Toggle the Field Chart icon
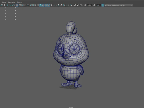Screen dimensions: 144x108 point(28,5)
